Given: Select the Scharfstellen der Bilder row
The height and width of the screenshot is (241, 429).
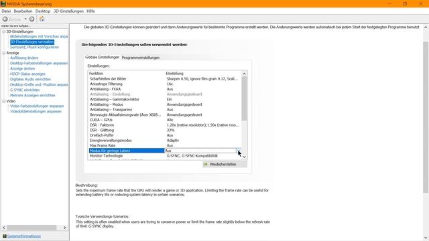Looking at the screenshot, I should (165, 79).
